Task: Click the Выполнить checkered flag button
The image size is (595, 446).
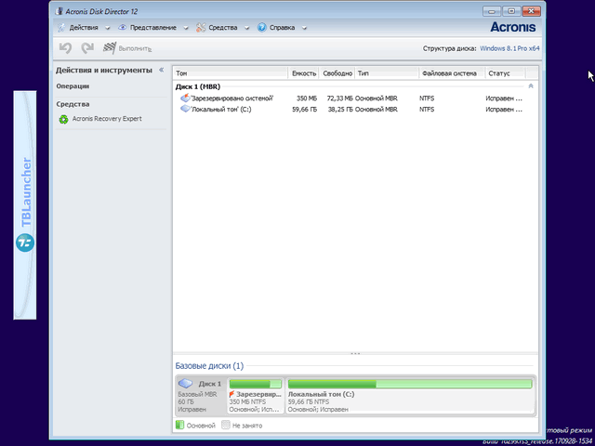Action: 126,48
